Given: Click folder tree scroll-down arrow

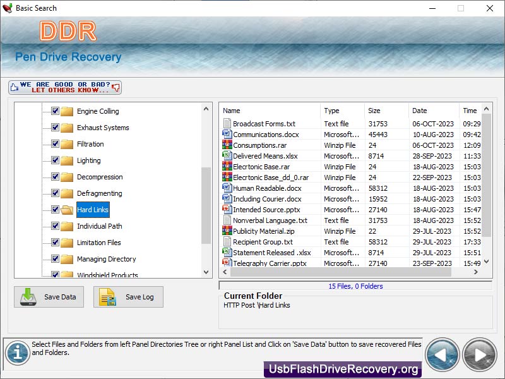Looking at the screenshot, I should click(206, 272).
